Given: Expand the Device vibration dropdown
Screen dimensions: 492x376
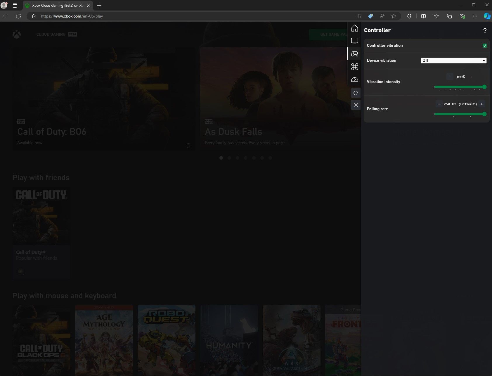Looking at the screenshot, I should click(453, 61).
